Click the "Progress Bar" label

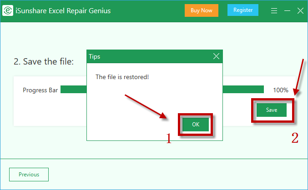point(40,90)
